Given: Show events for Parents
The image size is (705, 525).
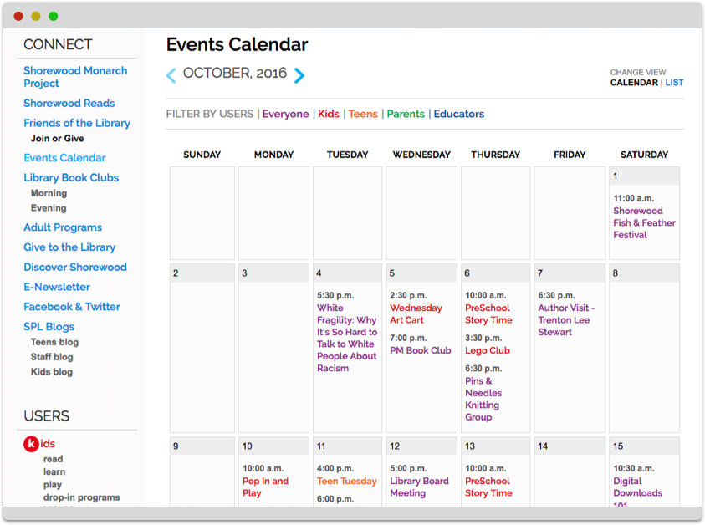Looking at the screenshot, I should point(406,114).
